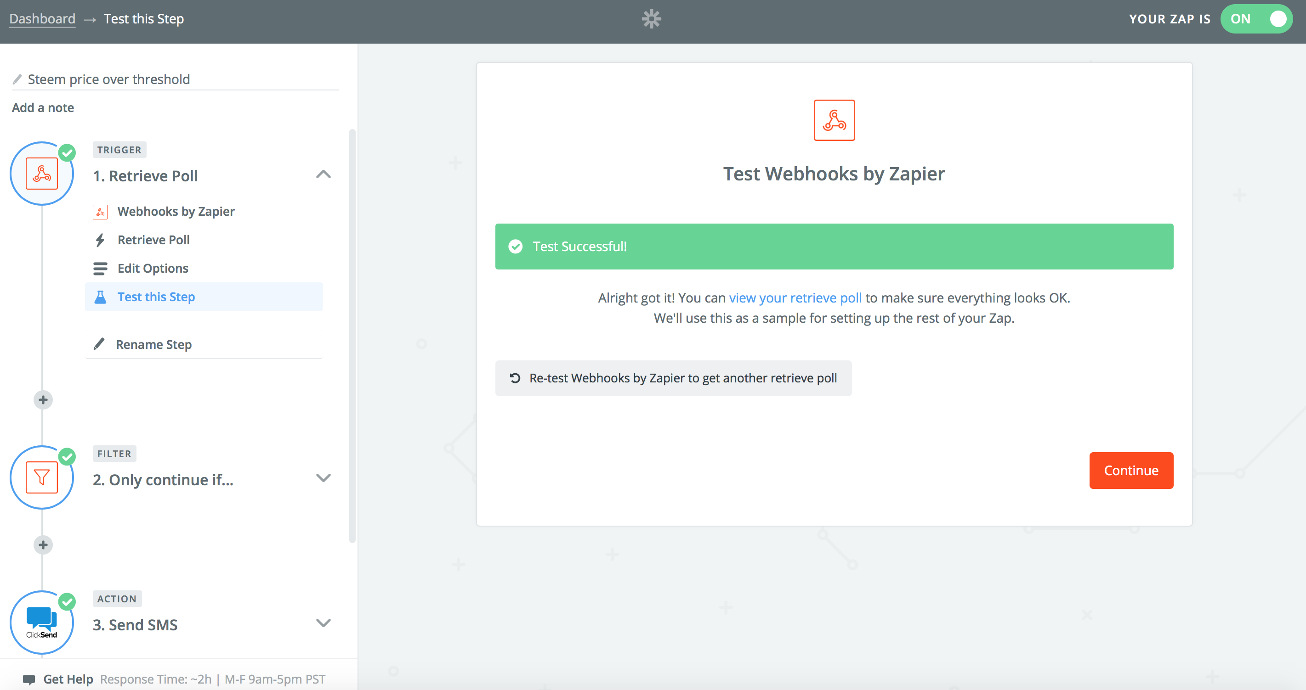
Task: Click green checkmark on trigger step circle
Action: click(x=67, y=152)
